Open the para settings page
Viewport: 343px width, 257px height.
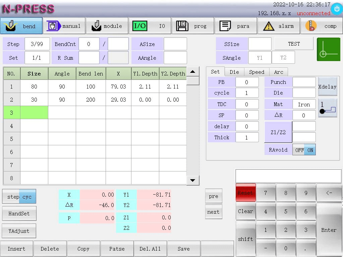225,26
